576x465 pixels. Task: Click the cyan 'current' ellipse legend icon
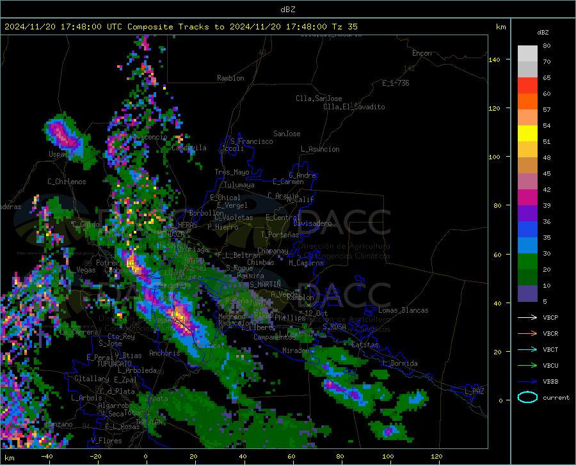click(527, 397)
